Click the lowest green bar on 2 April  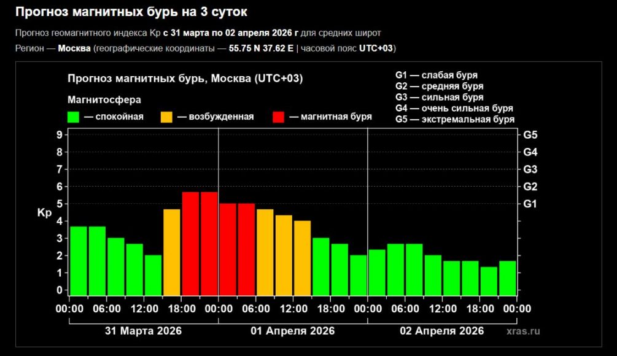tap(489, 281)
